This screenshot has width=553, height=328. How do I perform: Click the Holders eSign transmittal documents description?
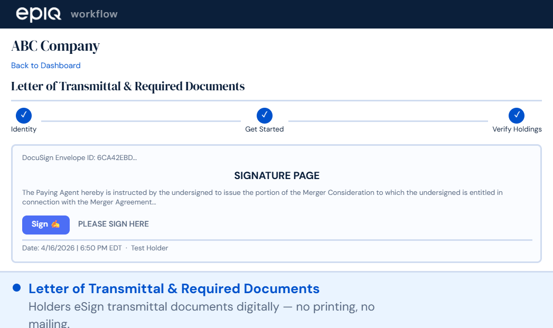(201, 314)
